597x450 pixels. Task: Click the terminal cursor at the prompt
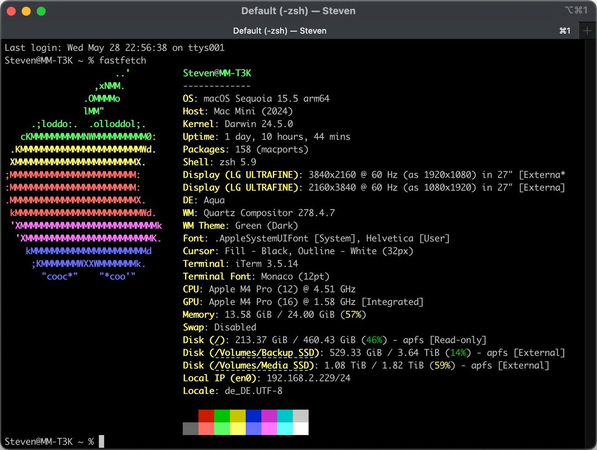click(x=101, y=441)
